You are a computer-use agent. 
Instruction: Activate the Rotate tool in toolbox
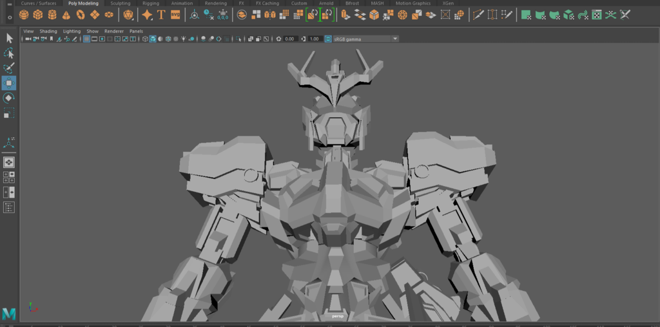(9, 98)
